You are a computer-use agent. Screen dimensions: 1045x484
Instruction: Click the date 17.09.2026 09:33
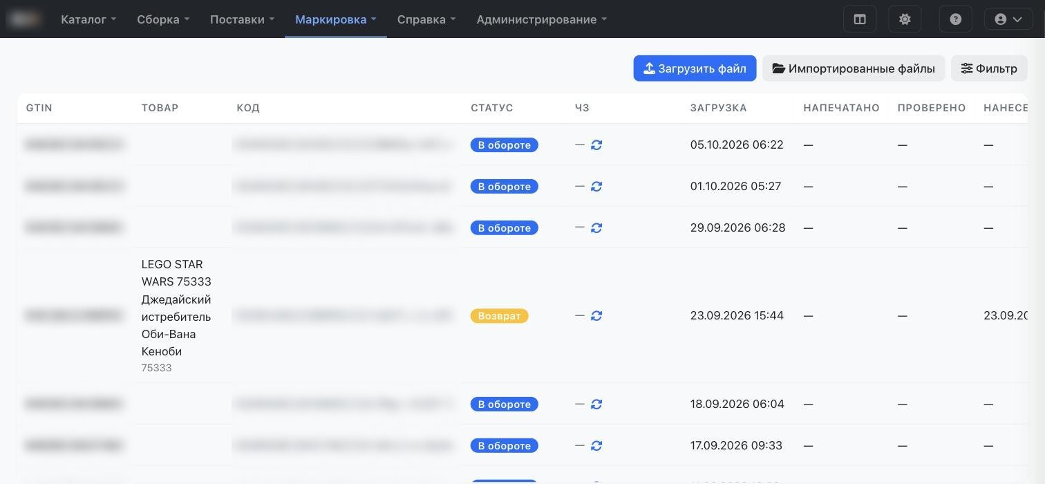tap(737, 445)
